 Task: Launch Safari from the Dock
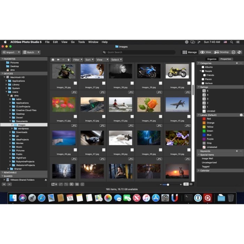41,198
